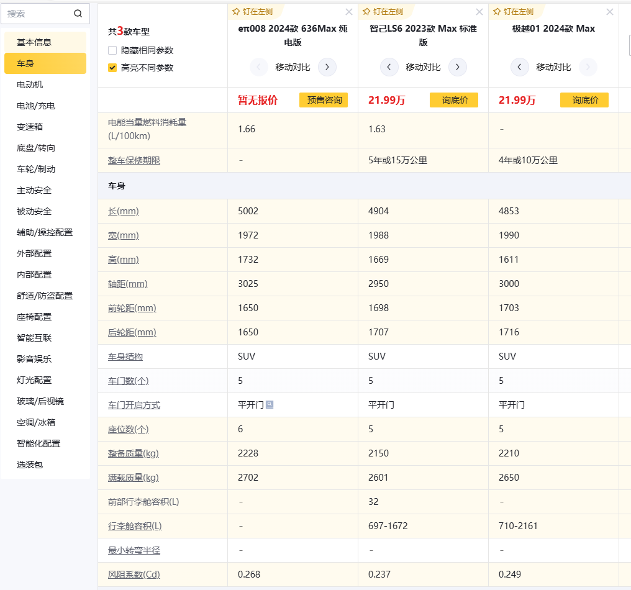Open 智能互联 category in sidebar
Viewport: 631px width, 590px height.
pos(34,338)
